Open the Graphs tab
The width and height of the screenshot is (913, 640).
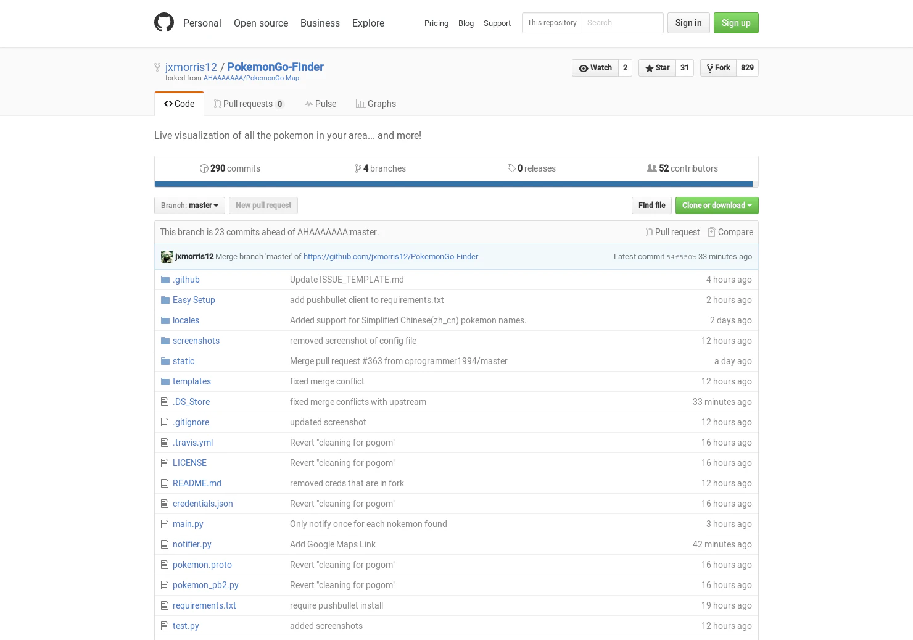376,104
